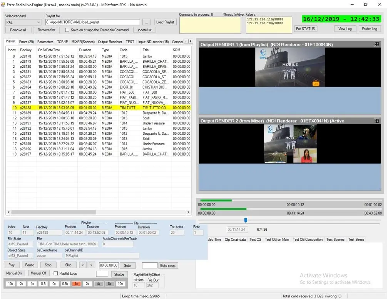Enable the Playlist Loop checkbox
The image size is (388, 300).
click(56, 273)
